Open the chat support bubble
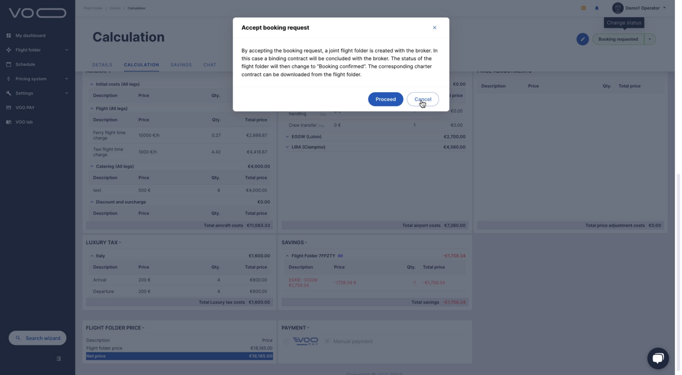The width and height of the screenshot is (682, 375). point(658,358)
